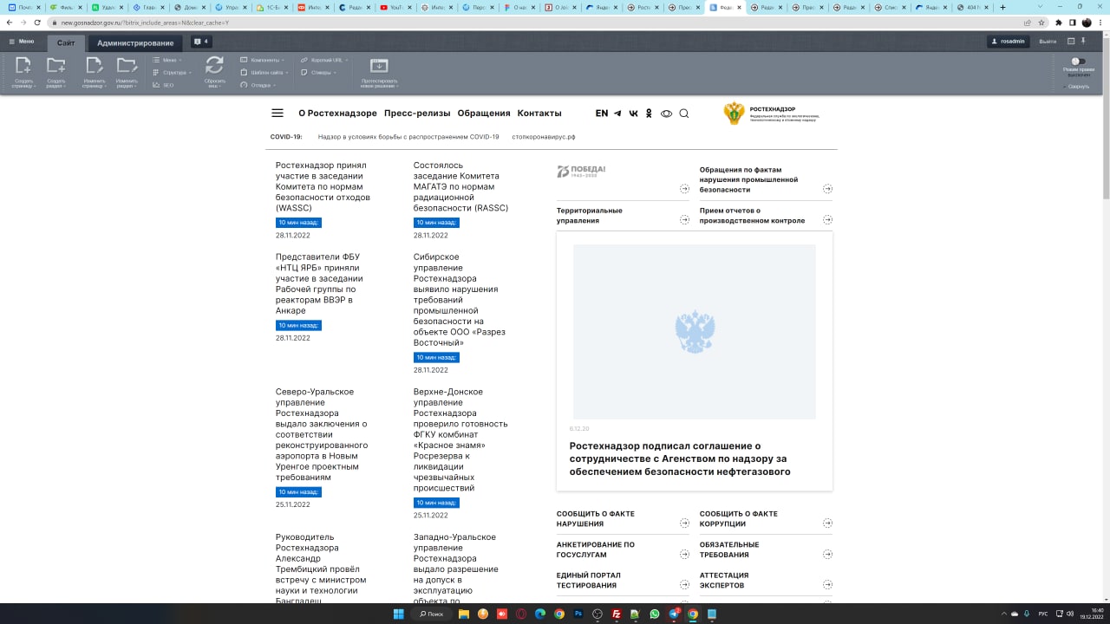Toggle the edit mode switch
Screen dimensions: 1110x624
click(1078, 62)
